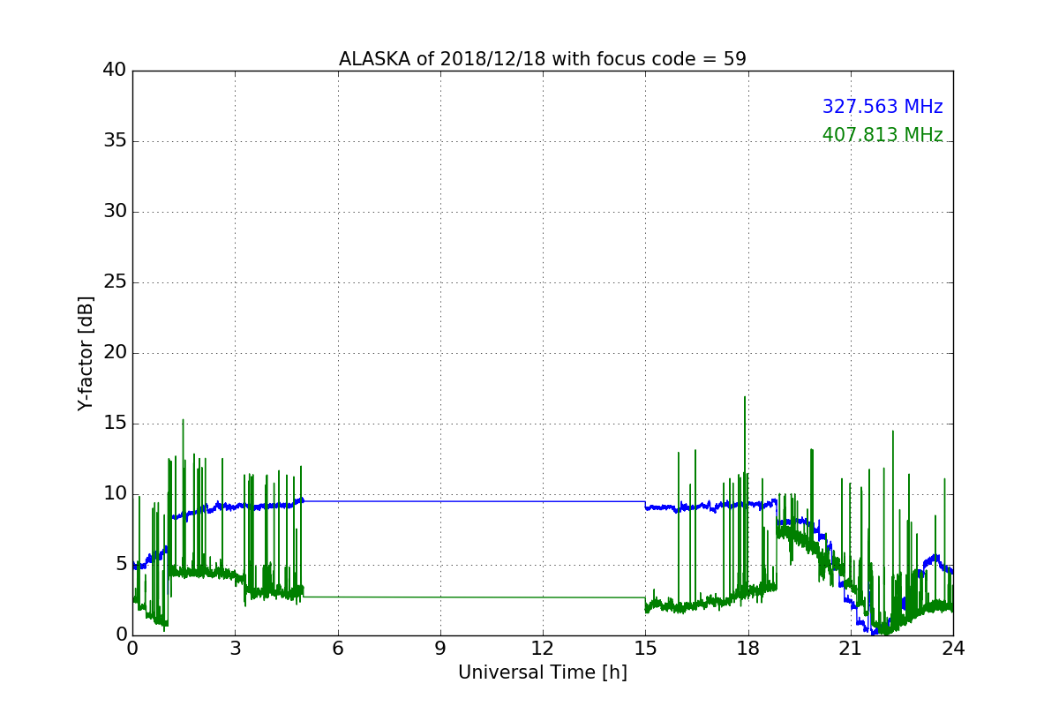This screenshot has width=1059, height=706.
Task: Click the x-axis tick label 18
Action: (748, 649)
